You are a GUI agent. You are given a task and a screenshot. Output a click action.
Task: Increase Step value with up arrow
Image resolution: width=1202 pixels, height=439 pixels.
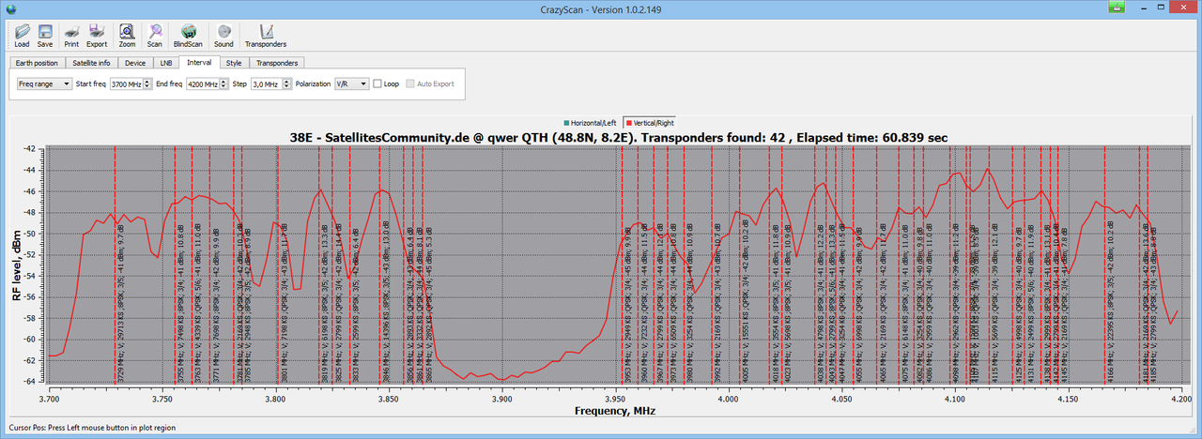tap(285, 81)
